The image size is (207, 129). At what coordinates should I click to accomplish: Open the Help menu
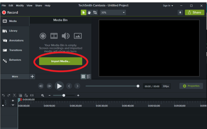[x=48, y=5]
